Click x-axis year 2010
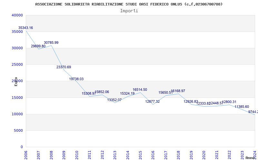This screenshot has height=161, width=258. pyautogui.click(x=77, y=155)
